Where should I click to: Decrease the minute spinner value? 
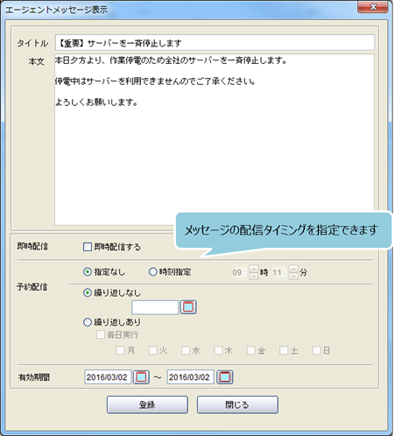click(293, 276)
